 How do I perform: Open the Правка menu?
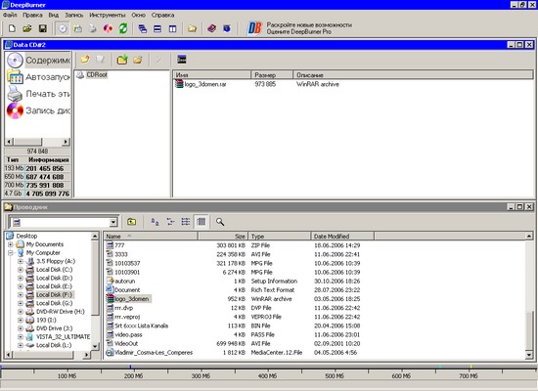coord(32,15)
